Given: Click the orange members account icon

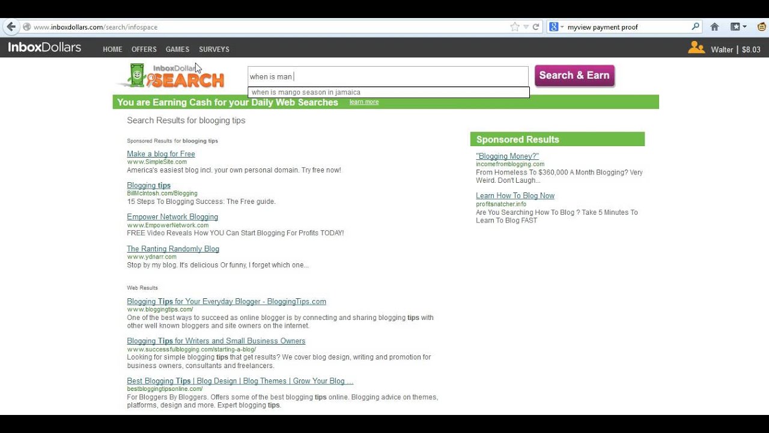Looking at the screenshot, I should click(696, 48).
